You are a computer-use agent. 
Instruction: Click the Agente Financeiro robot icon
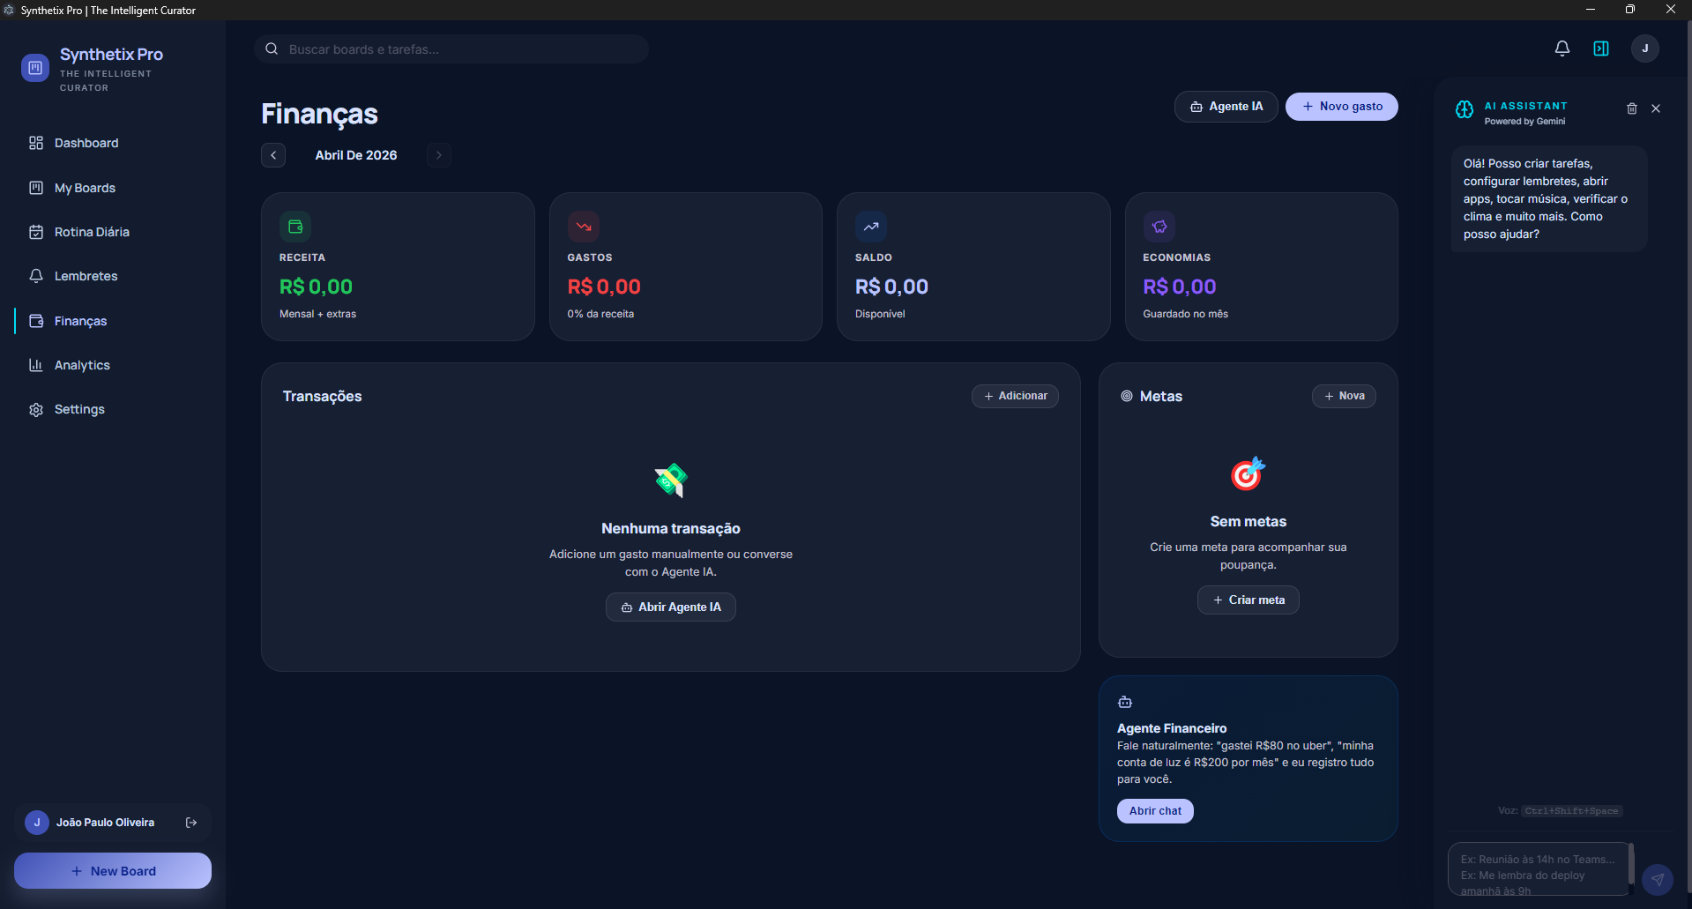(x=1125, y=703)
